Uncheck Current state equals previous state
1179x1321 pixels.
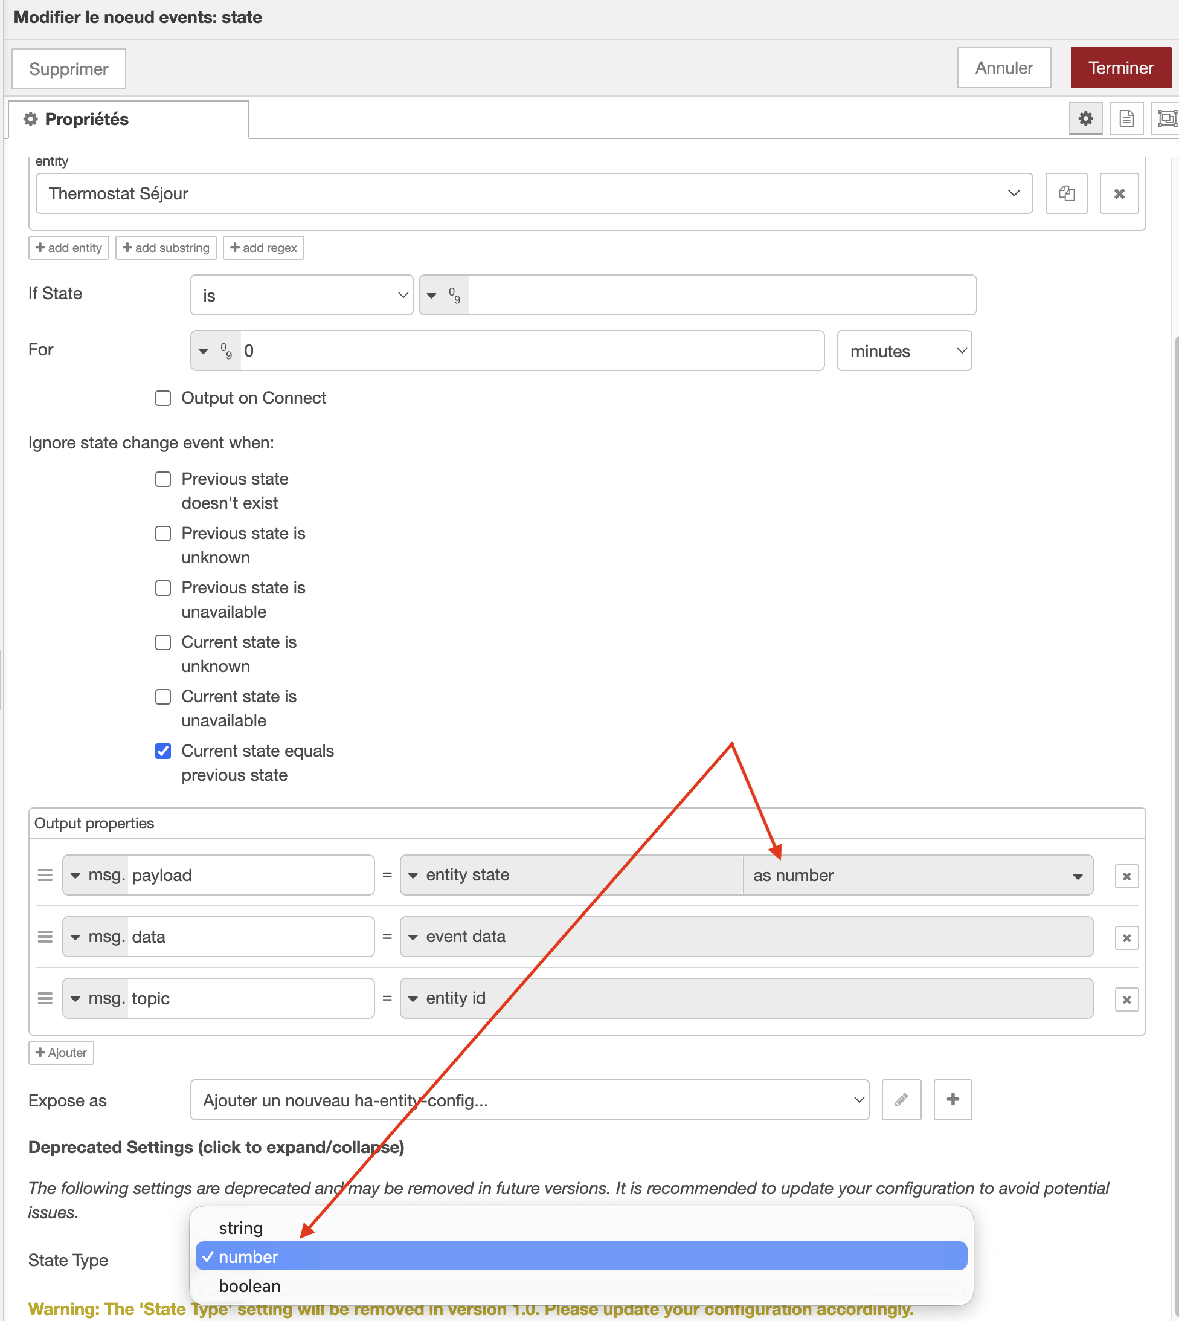tap(163, 751)
